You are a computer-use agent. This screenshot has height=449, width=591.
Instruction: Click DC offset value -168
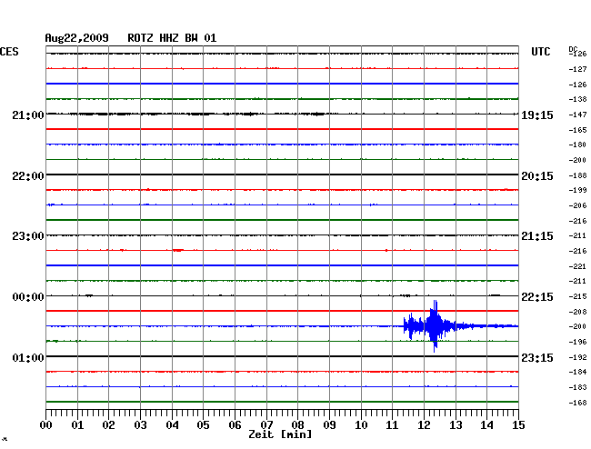[x=577, y=403]
